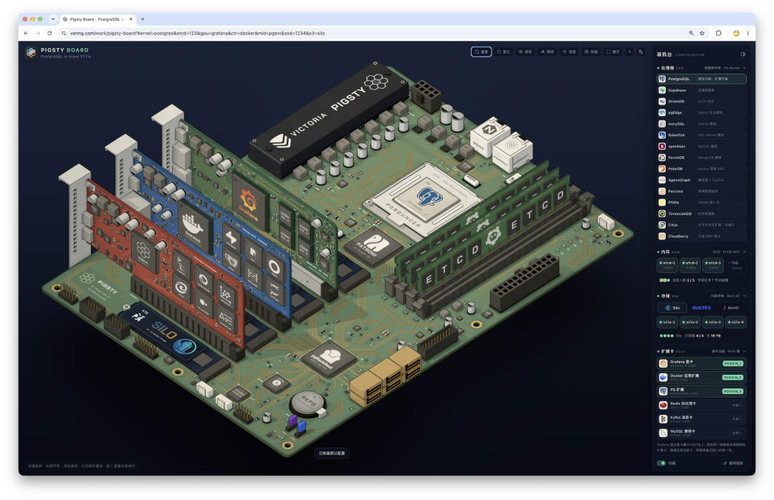Choose the FerretDB kernel entry
Viewport: 774px width, 500px height.
tap(701, 158)
